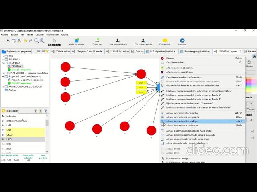Expand the ECSI project node
Image resolution: width=257 pixels, height=192 pixels.
3,56
